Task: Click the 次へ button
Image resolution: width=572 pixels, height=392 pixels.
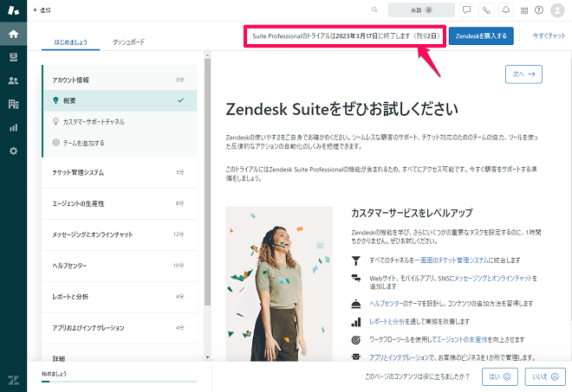Action: tap(523, 74)
